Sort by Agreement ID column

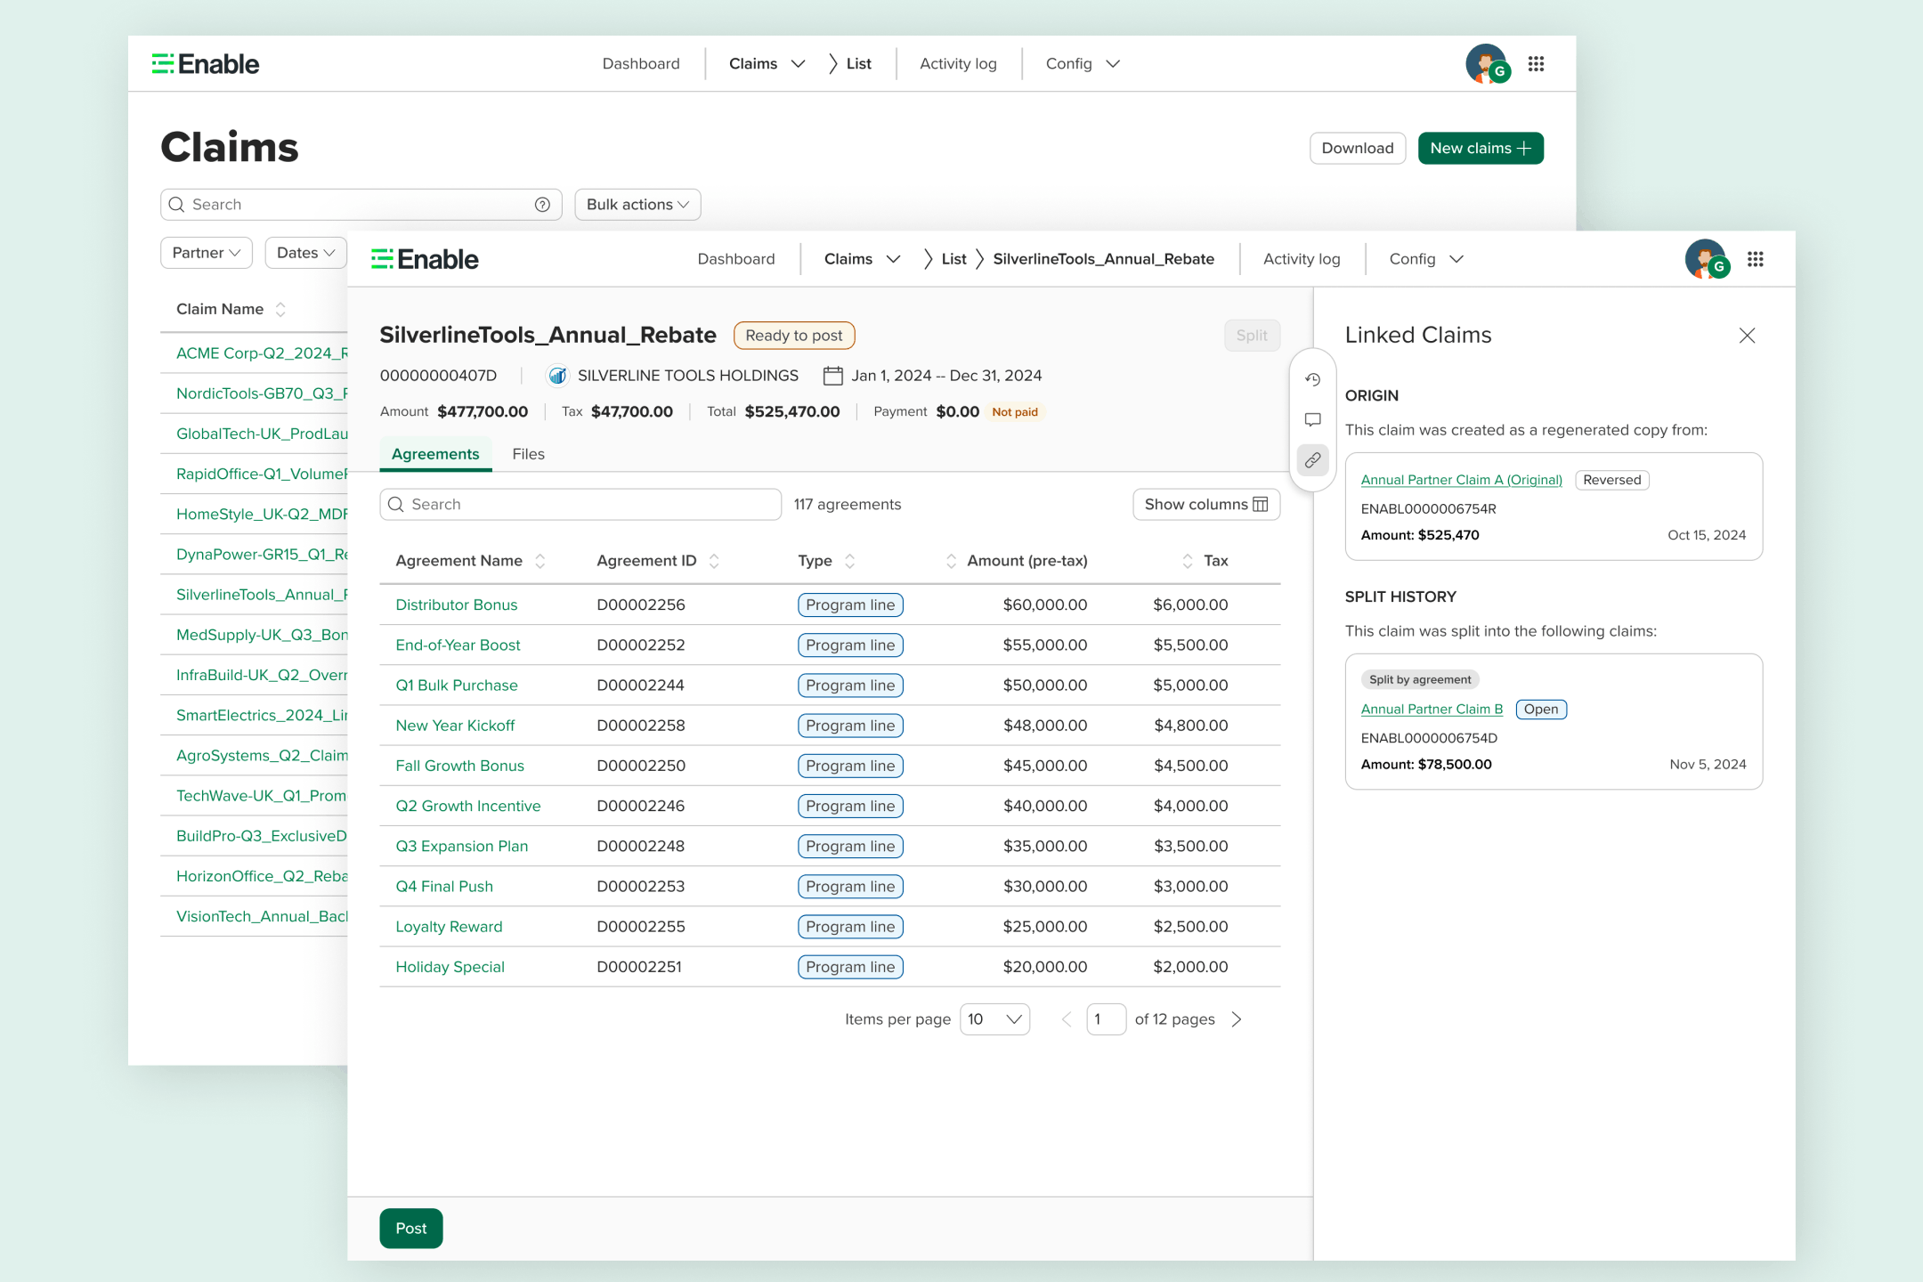(x=713, y=561)
